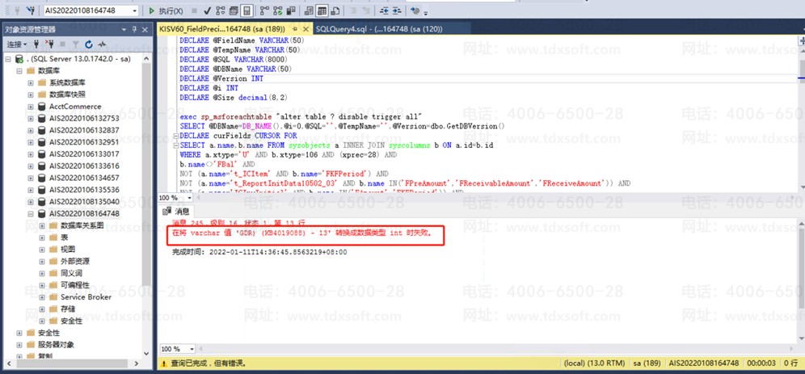Expand the 表 (Tables) folder
805x374 pixels.
pos(42,237)
